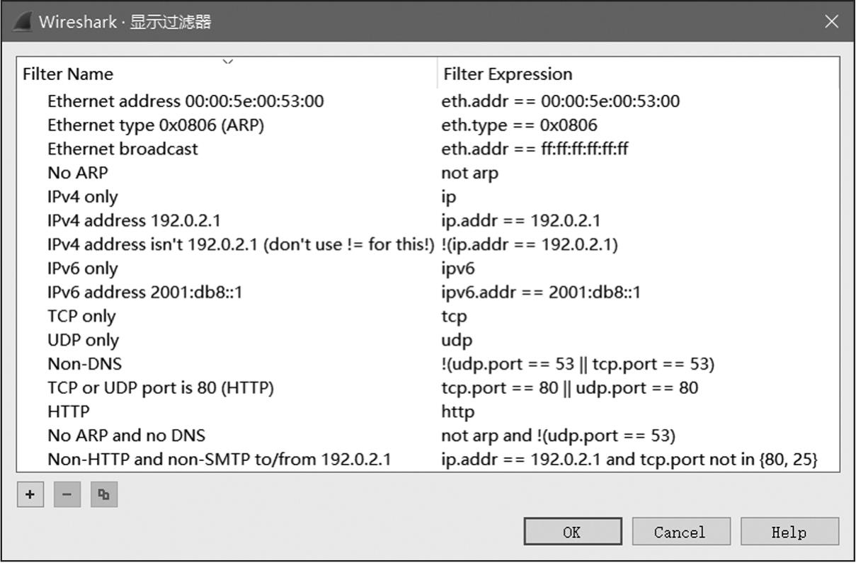Select the Ethernet broadcast filter row
The width and height of the screenshot is (856, 563).
(122, 149)
